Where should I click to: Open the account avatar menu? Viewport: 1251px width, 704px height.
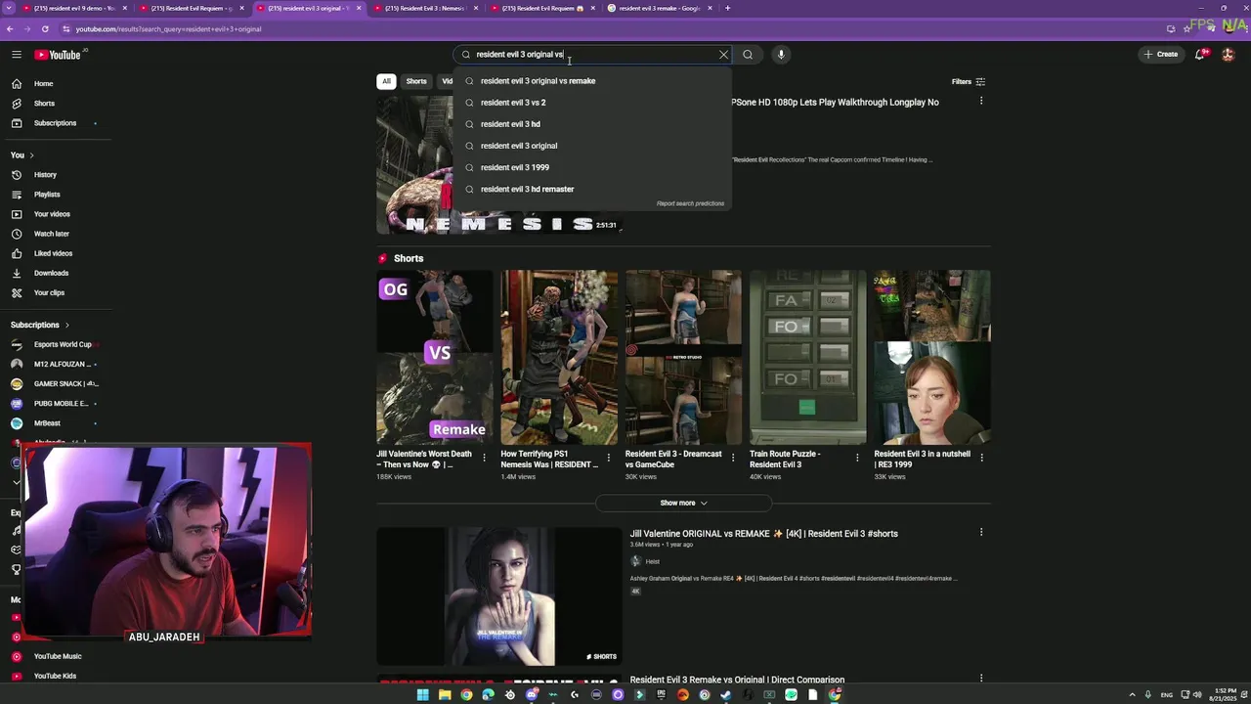1228,55
